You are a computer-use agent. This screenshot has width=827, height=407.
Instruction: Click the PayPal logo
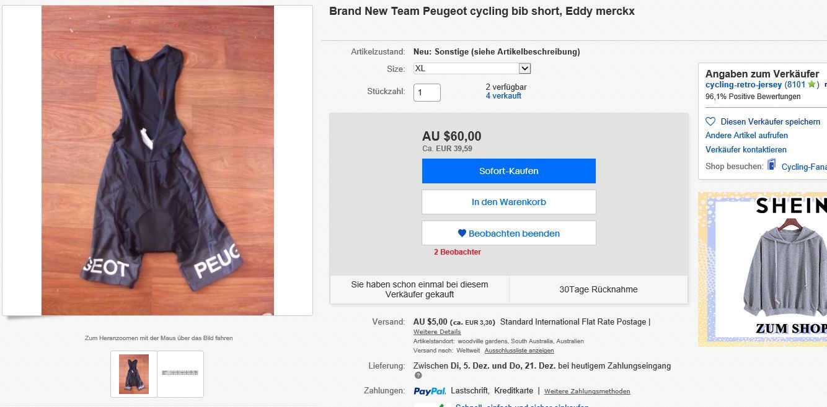click(x=429, y=391)
